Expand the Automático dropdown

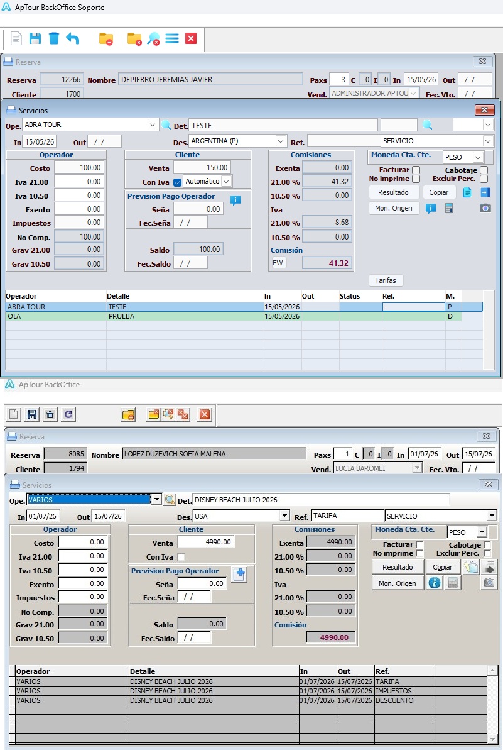pos(227,181)
